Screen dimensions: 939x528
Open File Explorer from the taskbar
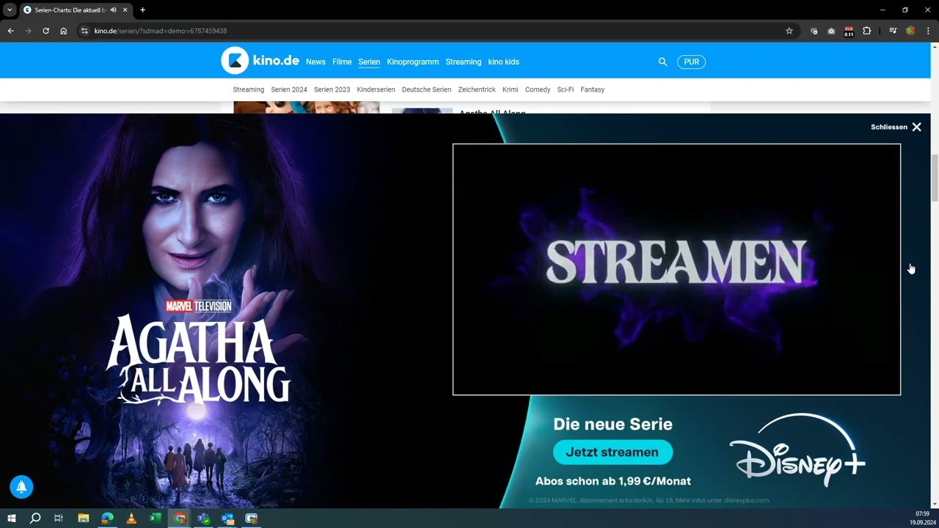83,518
